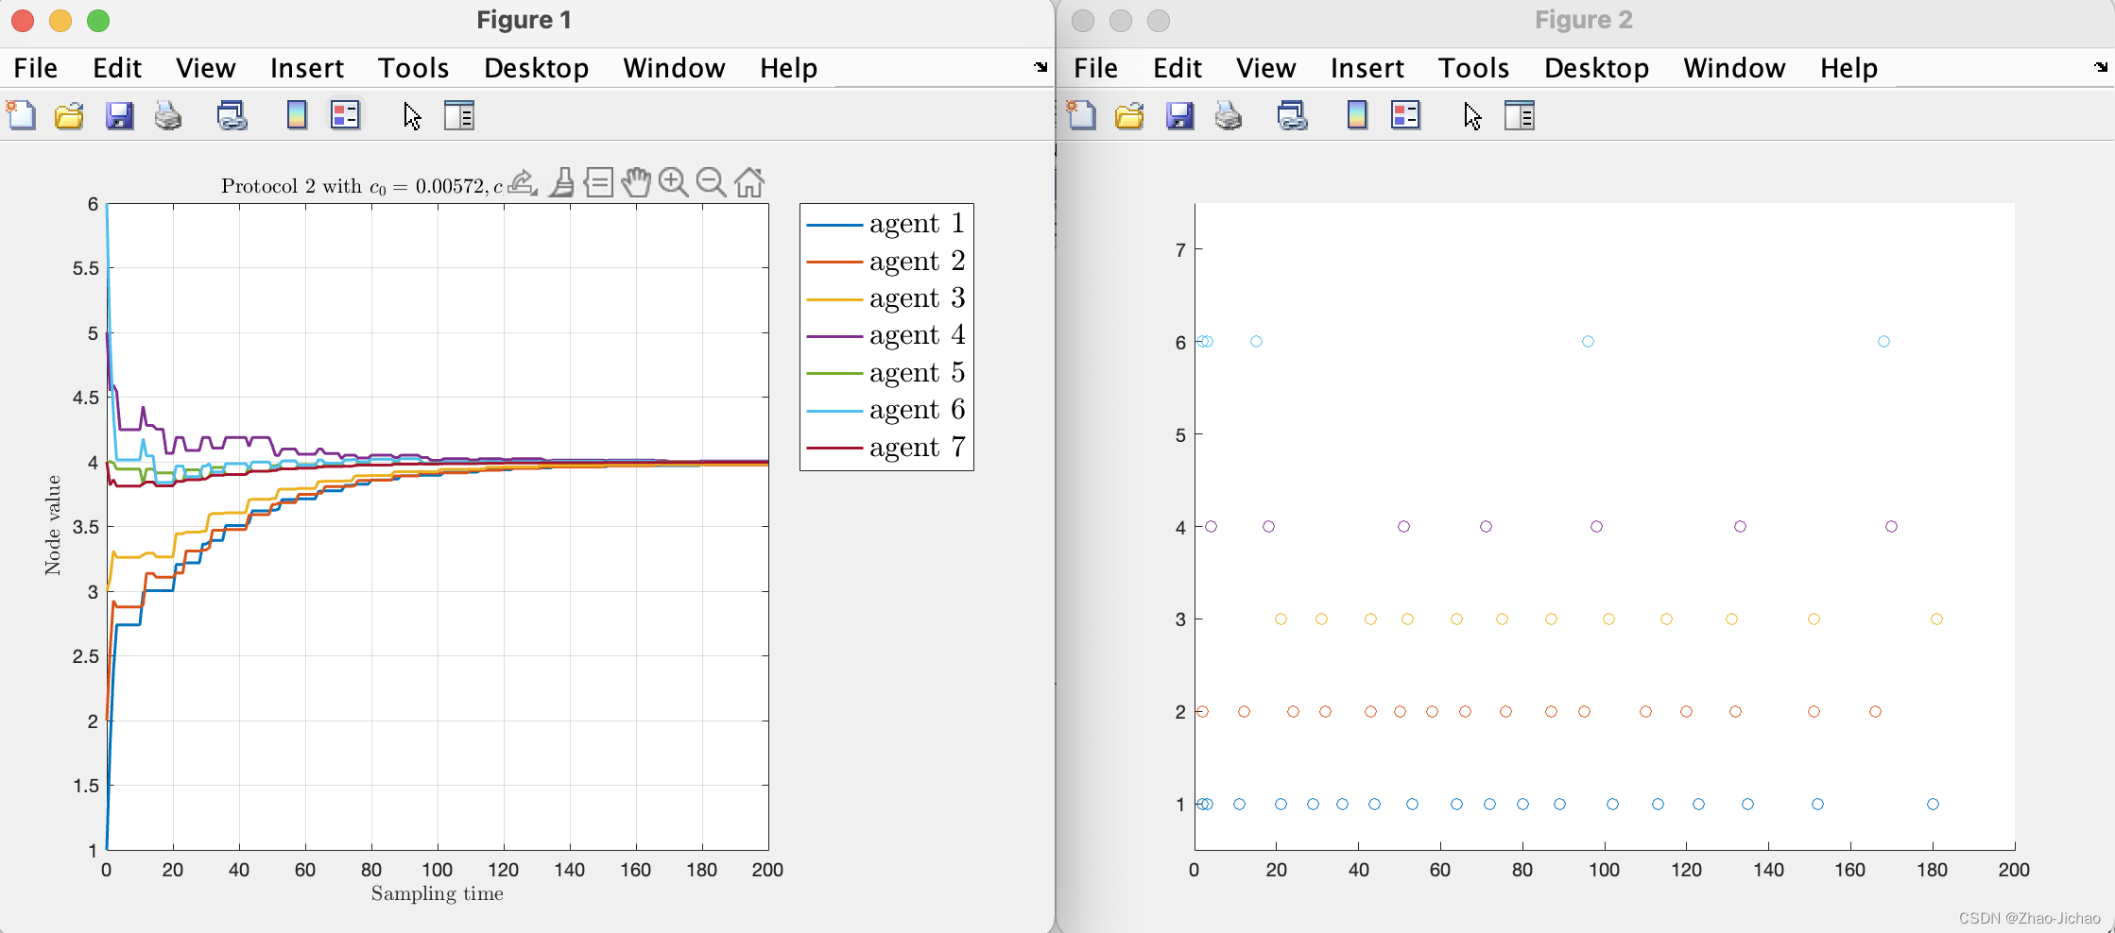The height and width of the screenshot is (933, 2115).
Task: Insert Legend icon in Figure 2 toolbar
Action: 1405,115
